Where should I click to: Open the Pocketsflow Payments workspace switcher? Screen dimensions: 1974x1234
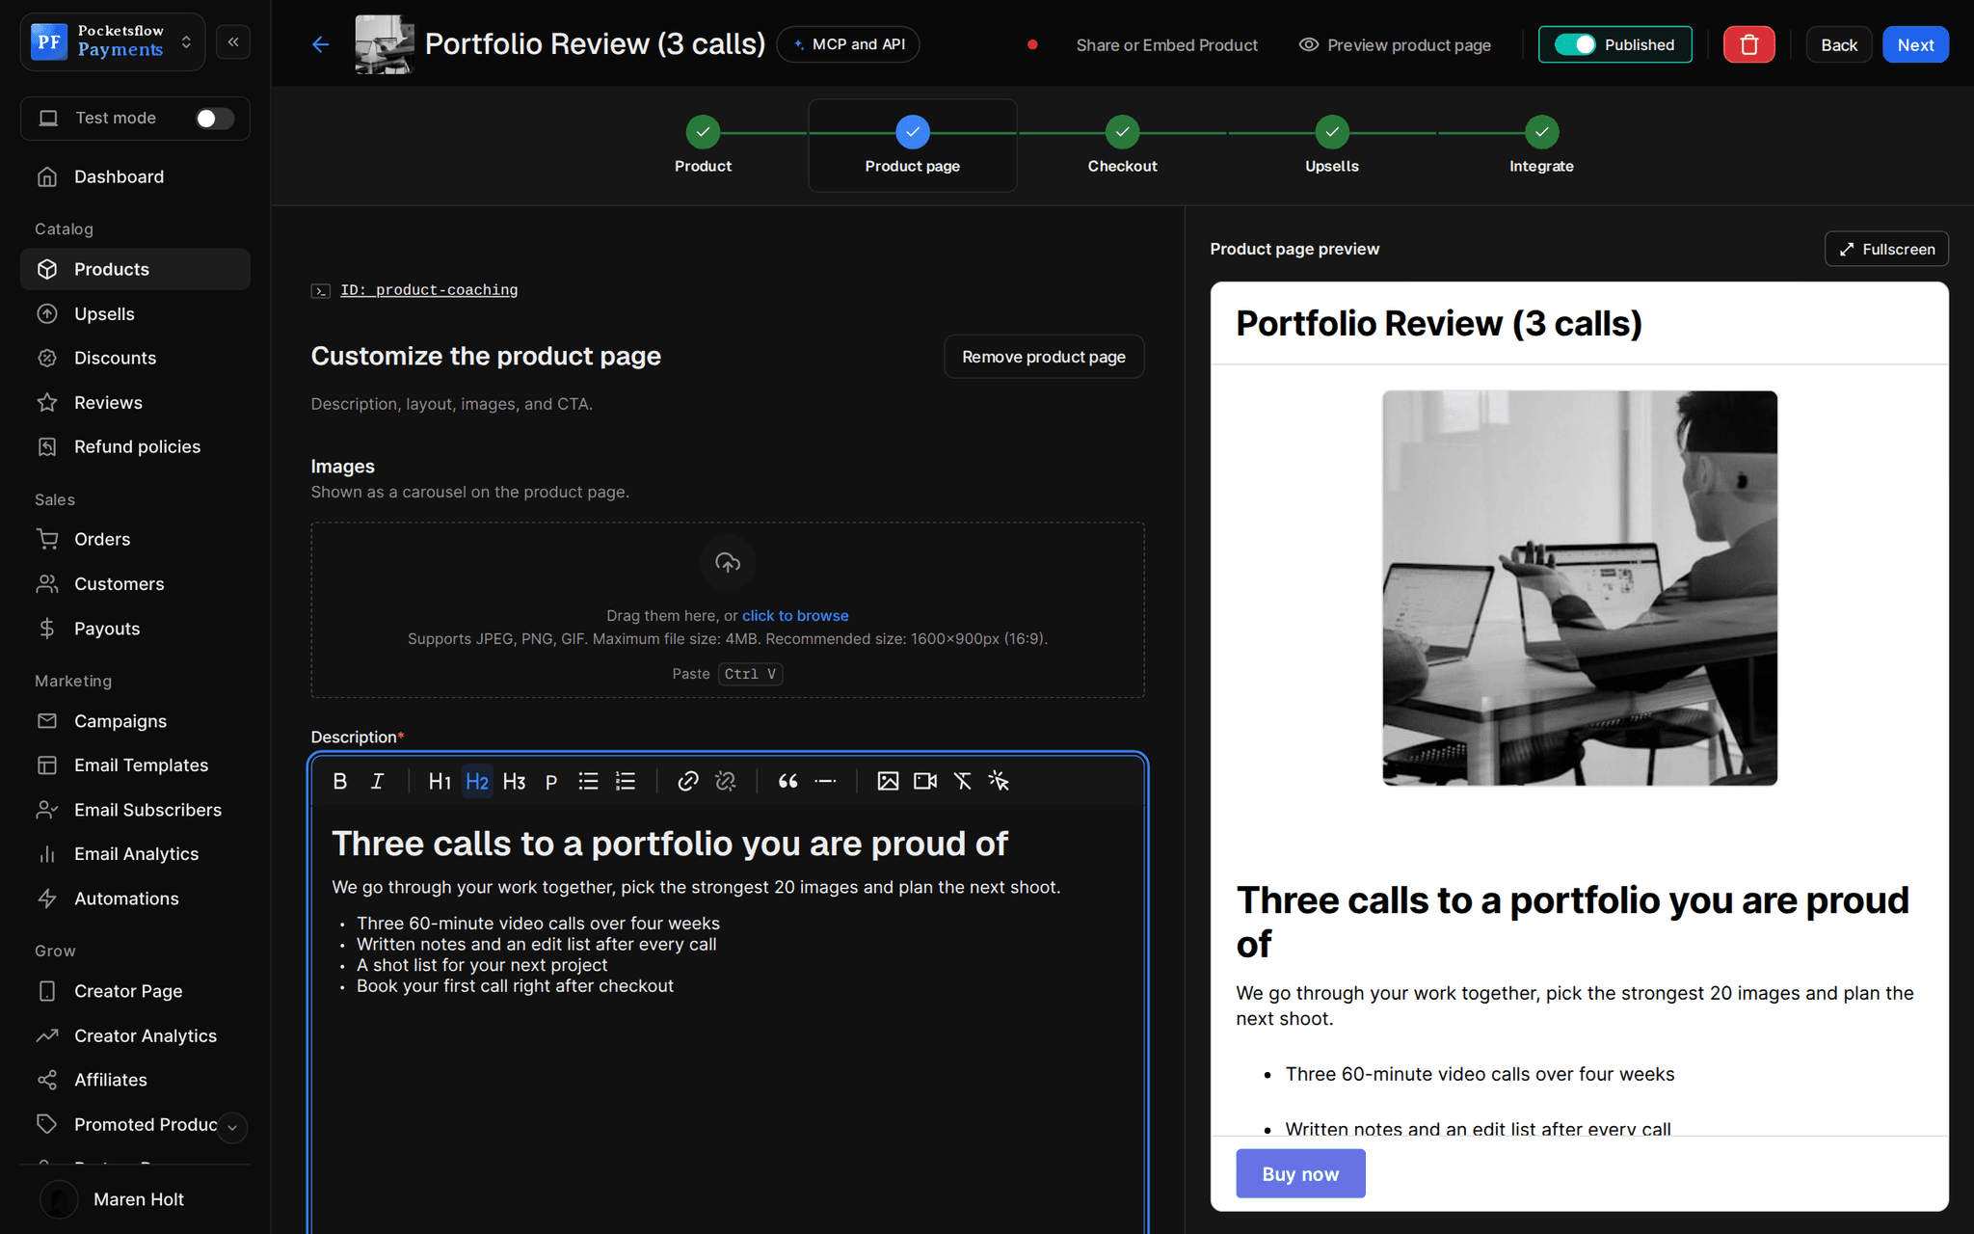[x=113, y=41]
